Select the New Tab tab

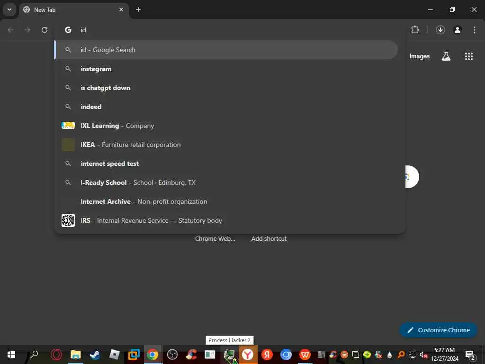coord(74,10)
